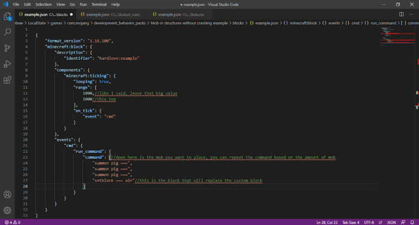
Task: Click the "description" key
Action: (x=70, y=53)
